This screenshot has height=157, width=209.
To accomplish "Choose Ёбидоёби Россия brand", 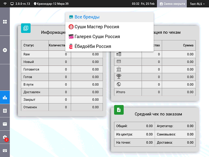I will [x=109, y=46].
